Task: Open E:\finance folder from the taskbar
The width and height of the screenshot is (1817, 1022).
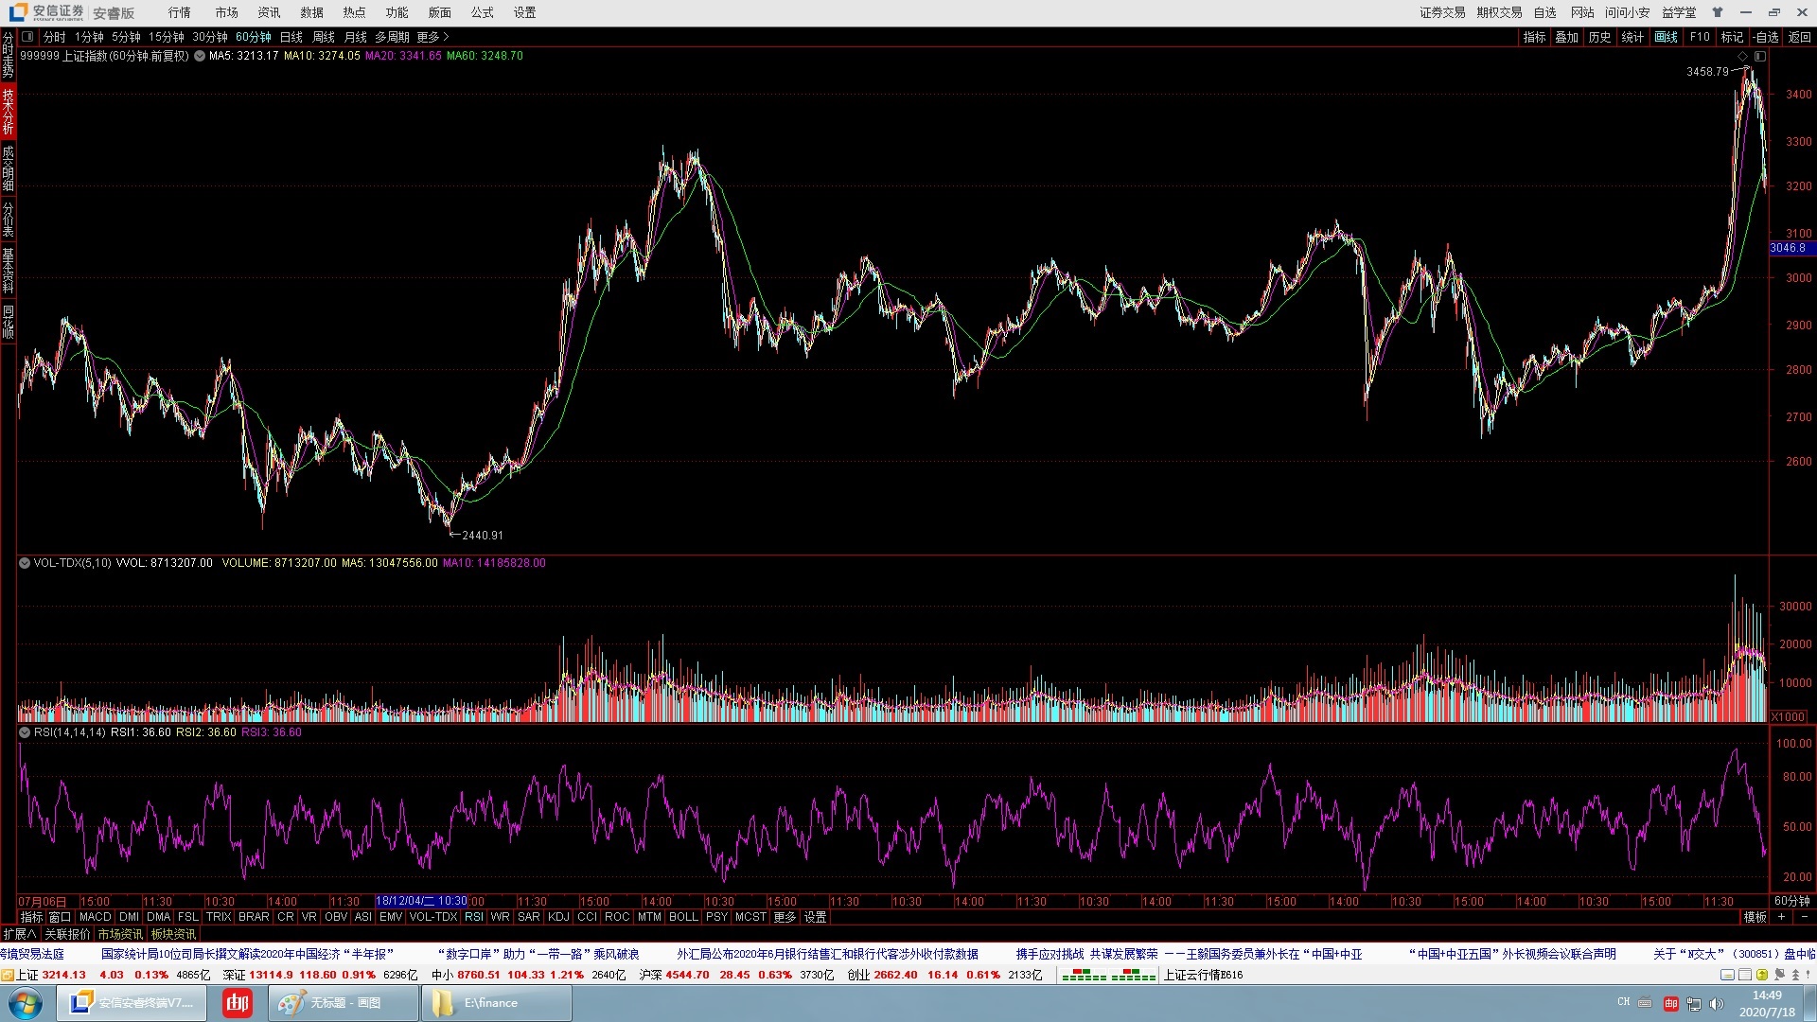Action: pyautogui.click(x=497, y=1003)
